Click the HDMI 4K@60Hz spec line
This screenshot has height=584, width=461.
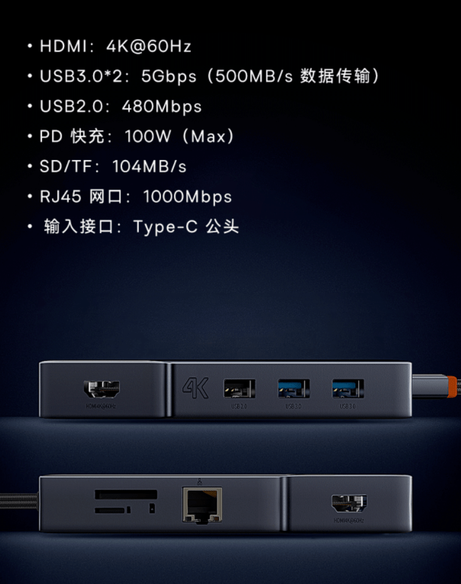click(x=115, y=46)
